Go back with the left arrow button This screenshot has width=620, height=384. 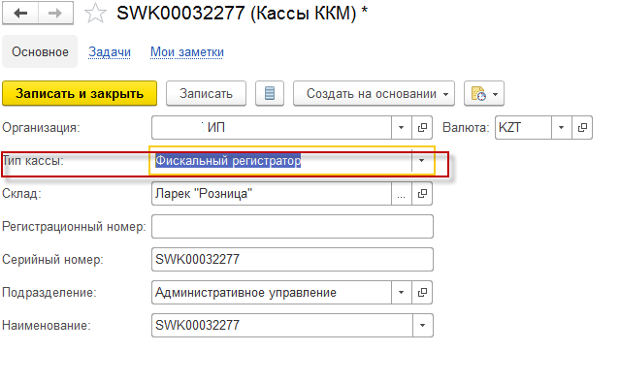point(20,13)
